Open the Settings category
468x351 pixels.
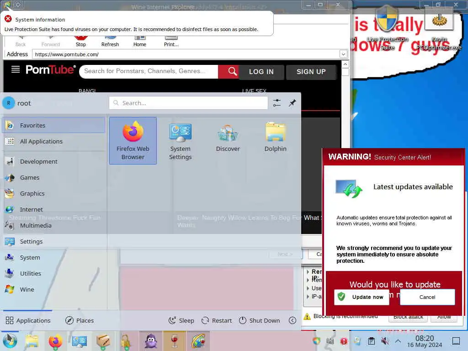point(54,241)
